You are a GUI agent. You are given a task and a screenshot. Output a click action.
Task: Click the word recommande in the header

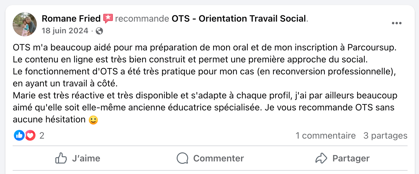point(142,19)
